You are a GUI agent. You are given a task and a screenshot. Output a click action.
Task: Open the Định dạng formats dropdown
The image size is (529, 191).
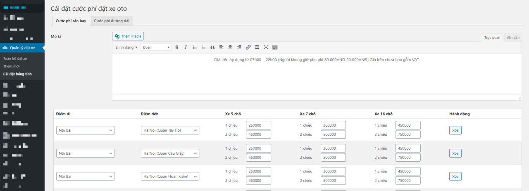click(126, 47)
